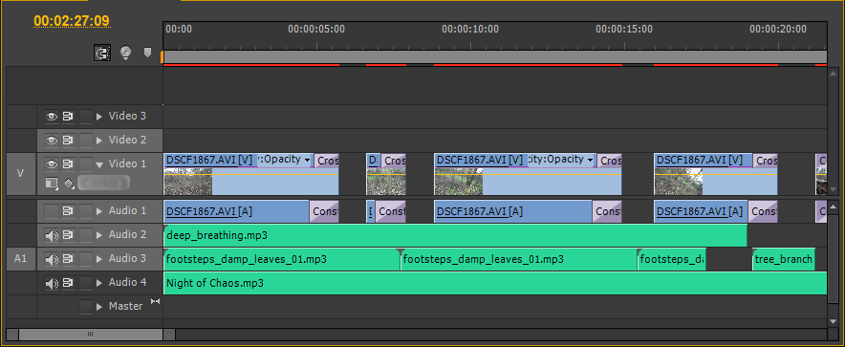Toggle track lock box for Master track
845x347 pixels.
[86, 307]
